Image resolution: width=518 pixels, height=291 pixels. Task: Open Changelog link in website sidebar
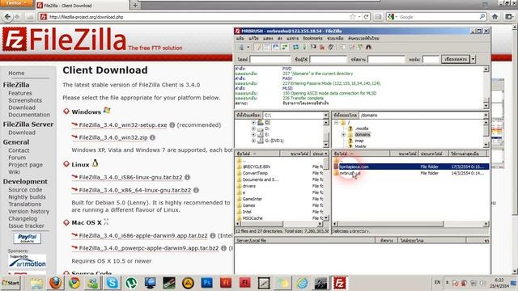tap(23, 218)
